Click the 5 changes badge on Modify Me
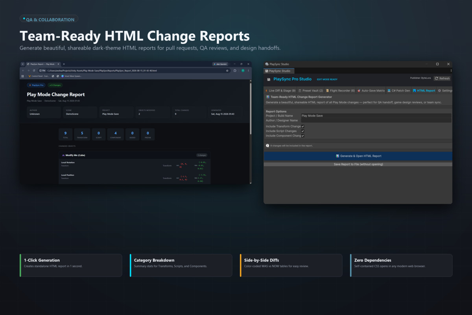The width and height of the screenshot is (472, 315). (201, 155)
